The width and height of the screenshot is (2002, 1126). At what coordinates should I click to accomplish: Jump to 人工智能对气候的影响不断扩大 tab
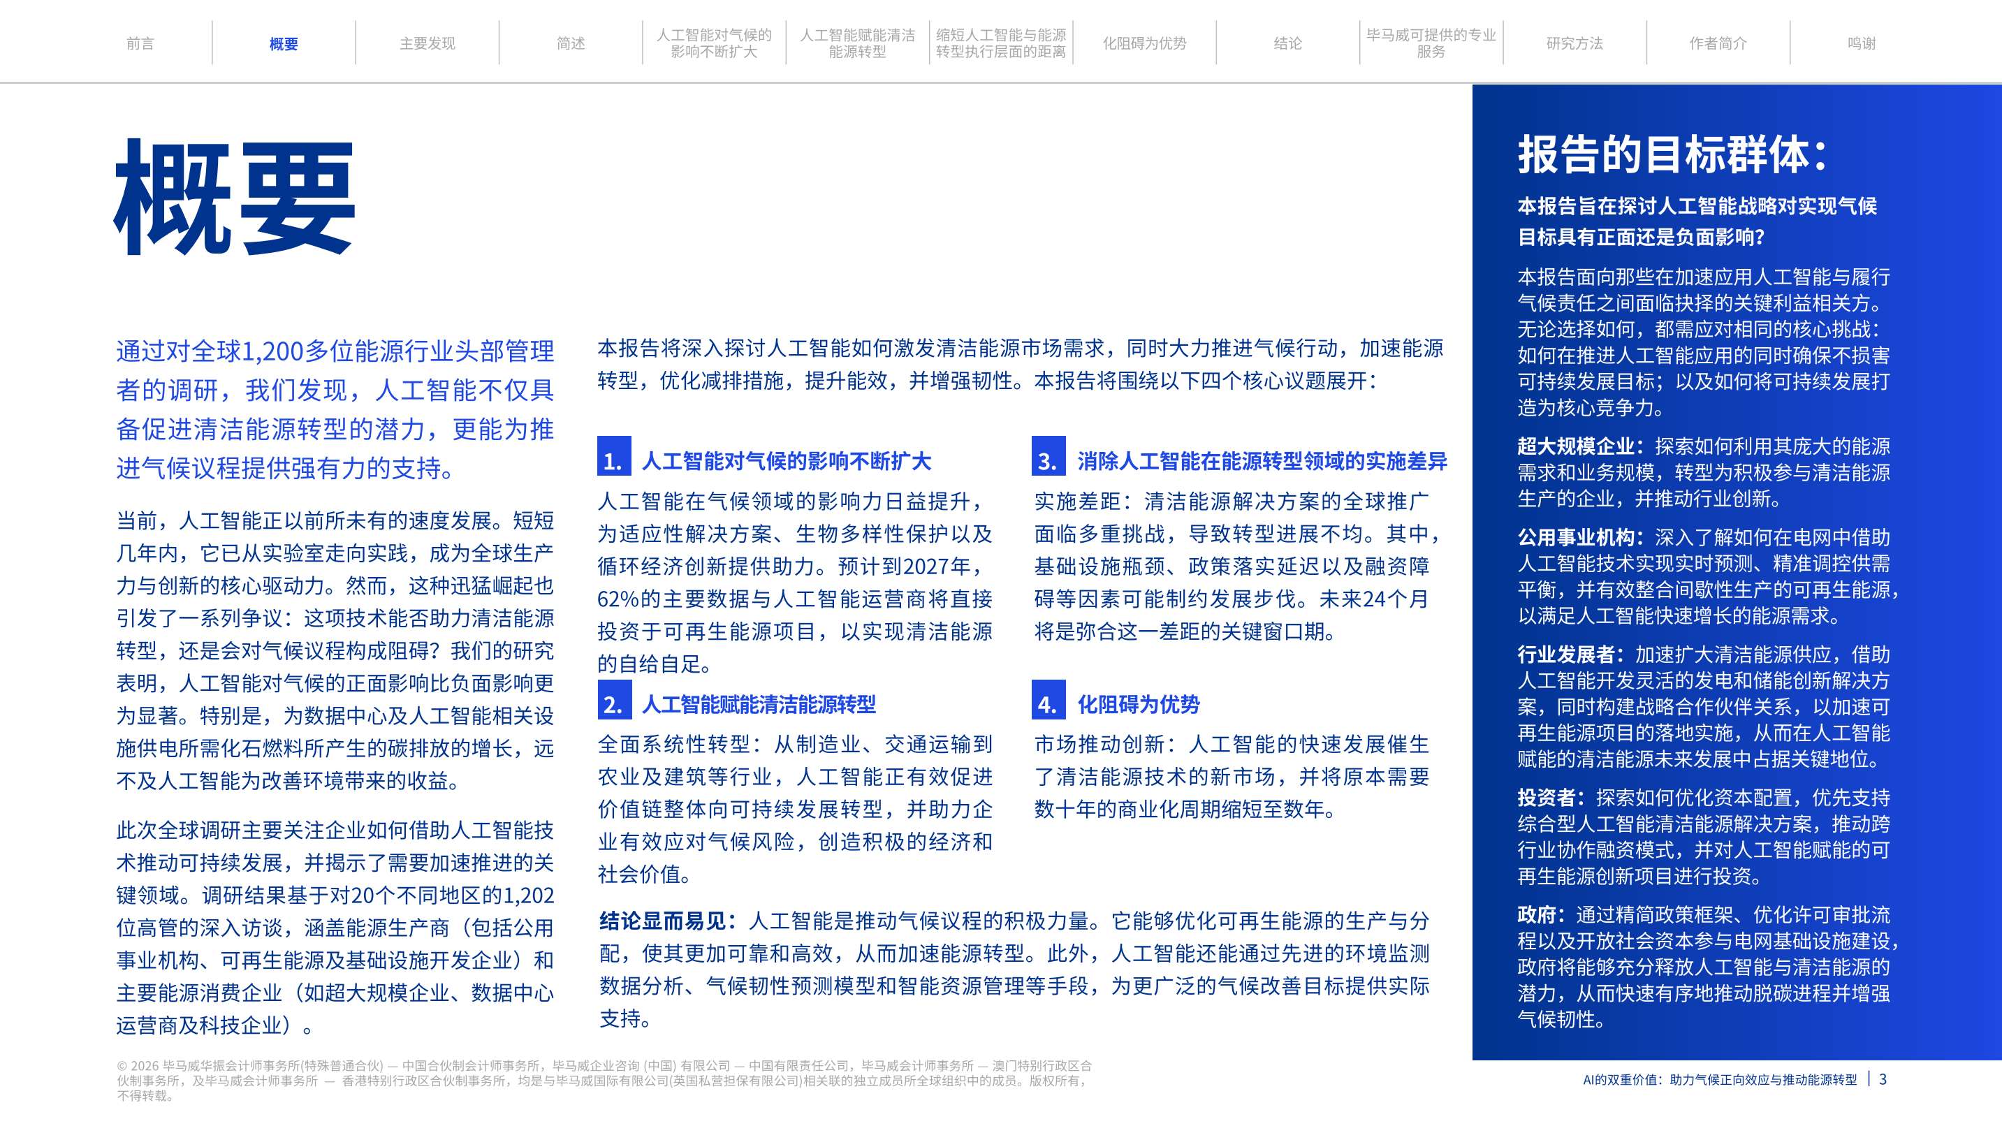click(713, 43)
